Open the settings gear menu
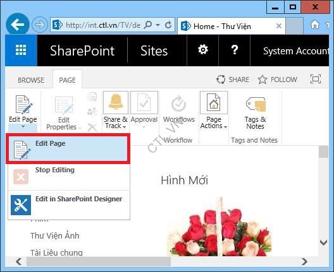Viewport: 334px width, 272px height. 203,50
